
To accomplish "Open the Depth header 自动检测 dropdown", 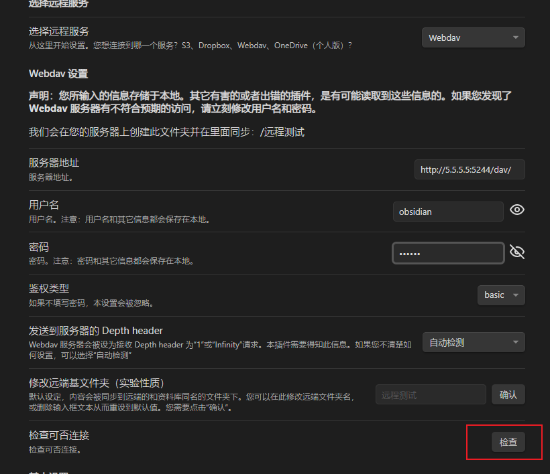I will coord(473,342).
